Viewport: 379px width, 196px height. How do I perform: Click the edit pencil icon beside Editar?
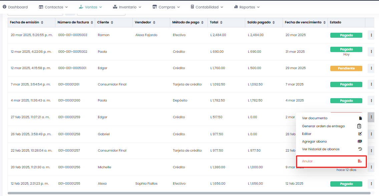click(x=360, y=134)
